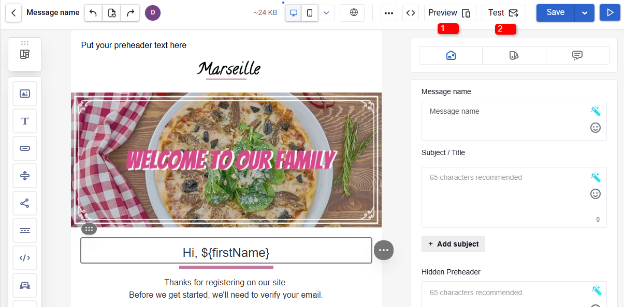This screenshot has width=624, height=307.
Task: Switch to desktop view
Action: tap(294, 13)
